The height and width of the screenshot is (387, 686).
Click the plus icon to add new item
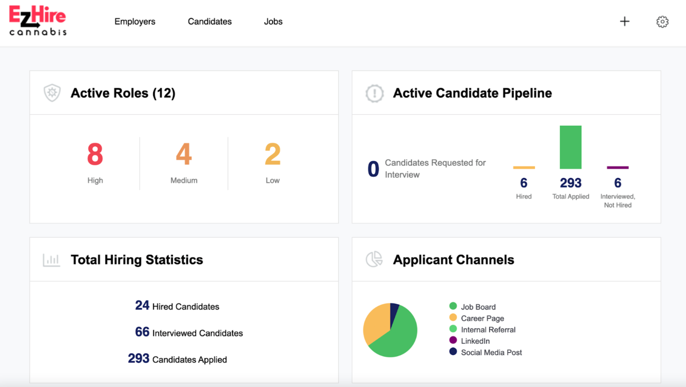625,22
